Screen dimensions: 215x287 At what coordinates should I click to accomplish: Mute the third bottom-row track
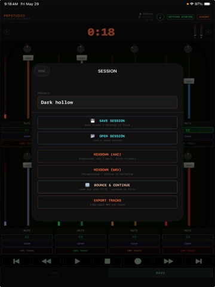coord(134,231)
